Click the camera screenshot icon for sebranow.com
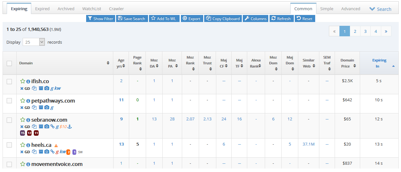401x172 pixels. 47,127
